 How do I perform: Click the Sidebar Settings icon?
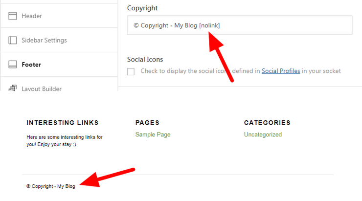click(x=13, y=40)
